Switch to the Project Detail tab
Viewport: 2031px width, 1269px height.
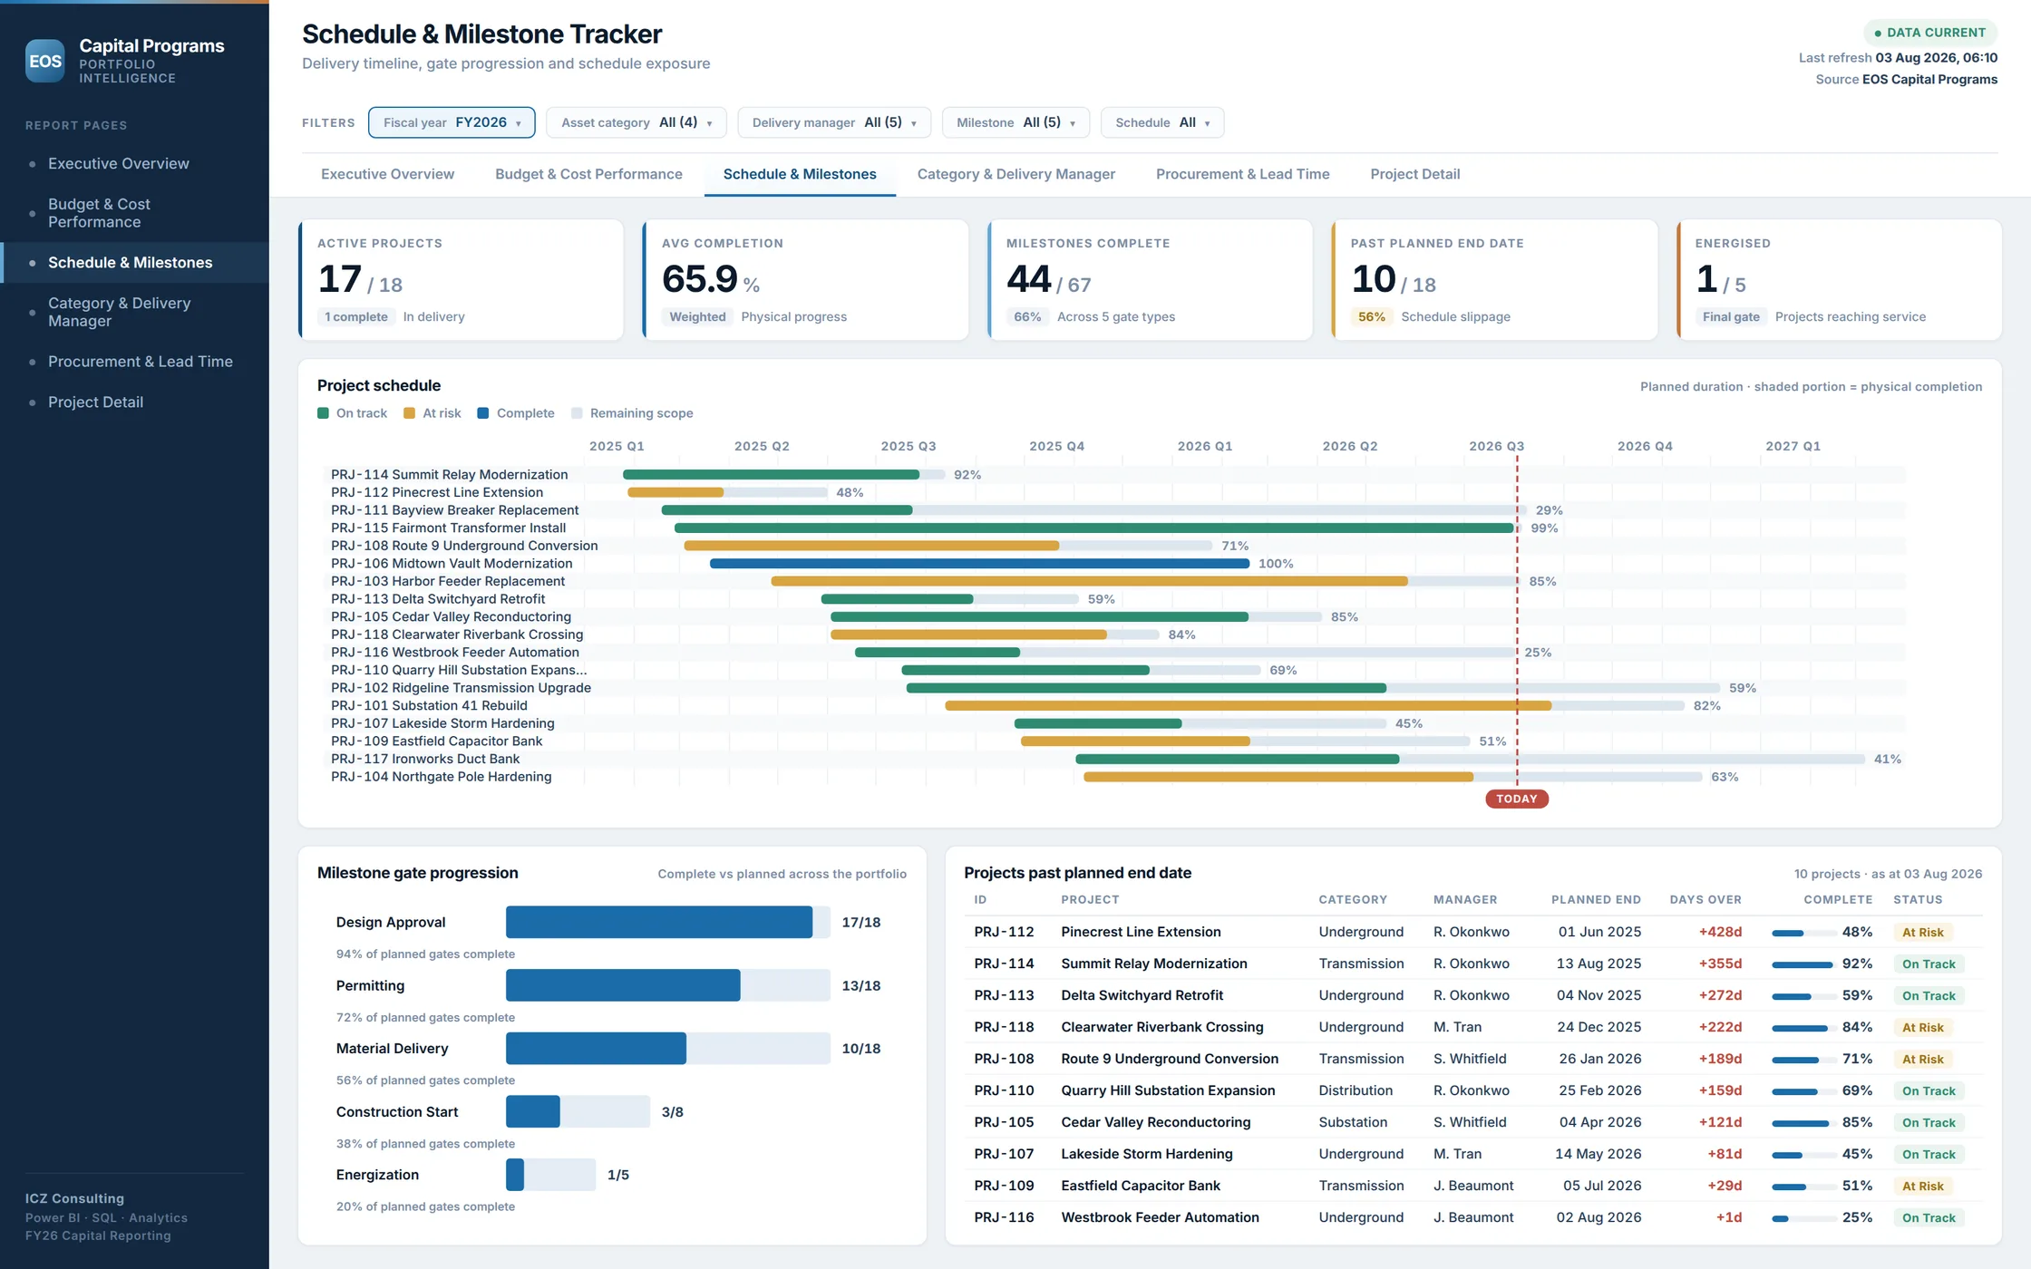[x=1414, y=174]
